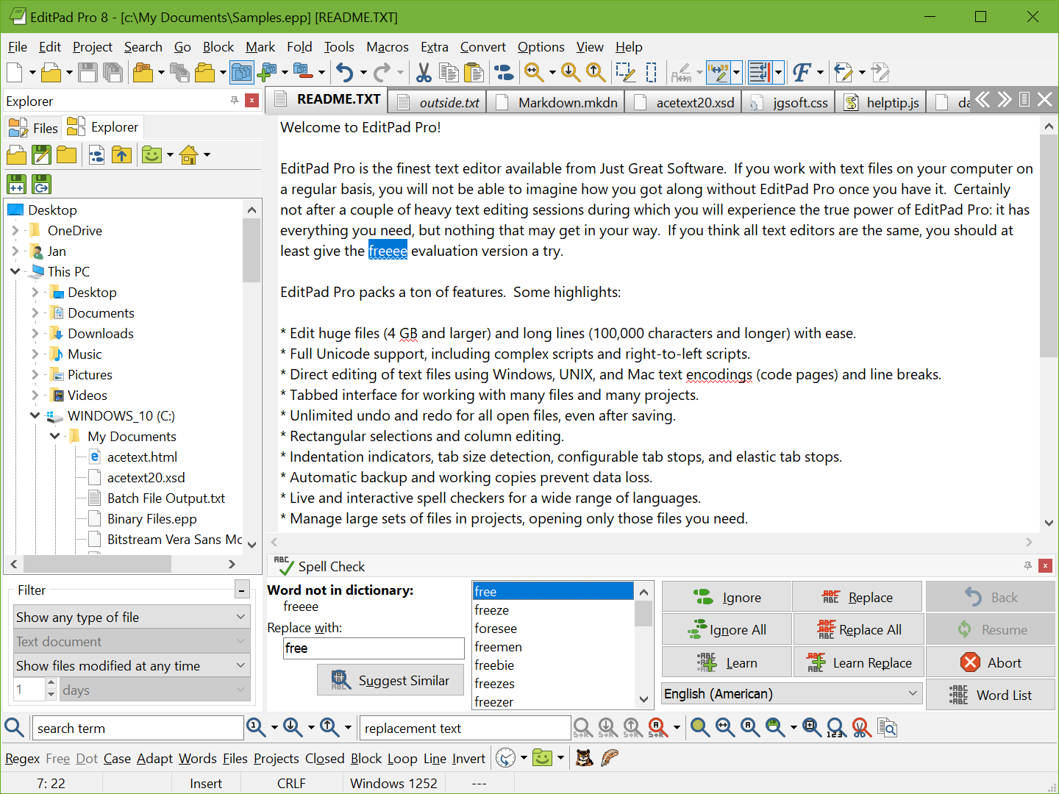Open the Search menu

pyautogui.click(x=143, y=47)
